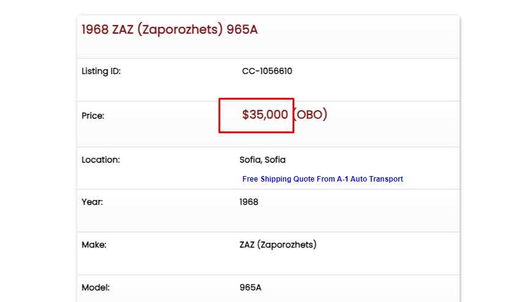
Task: Click the (OBO) text beside the price
Action: pyautogui.click(x=310, y=114)
